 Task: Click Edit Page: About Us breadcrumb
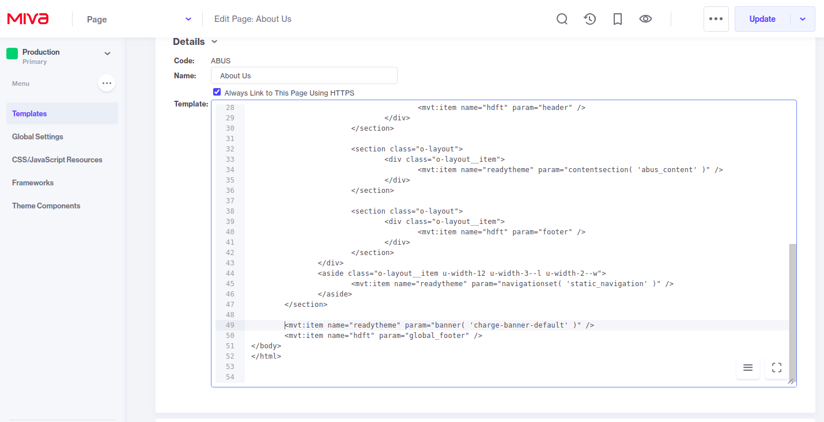click(253, 19)
